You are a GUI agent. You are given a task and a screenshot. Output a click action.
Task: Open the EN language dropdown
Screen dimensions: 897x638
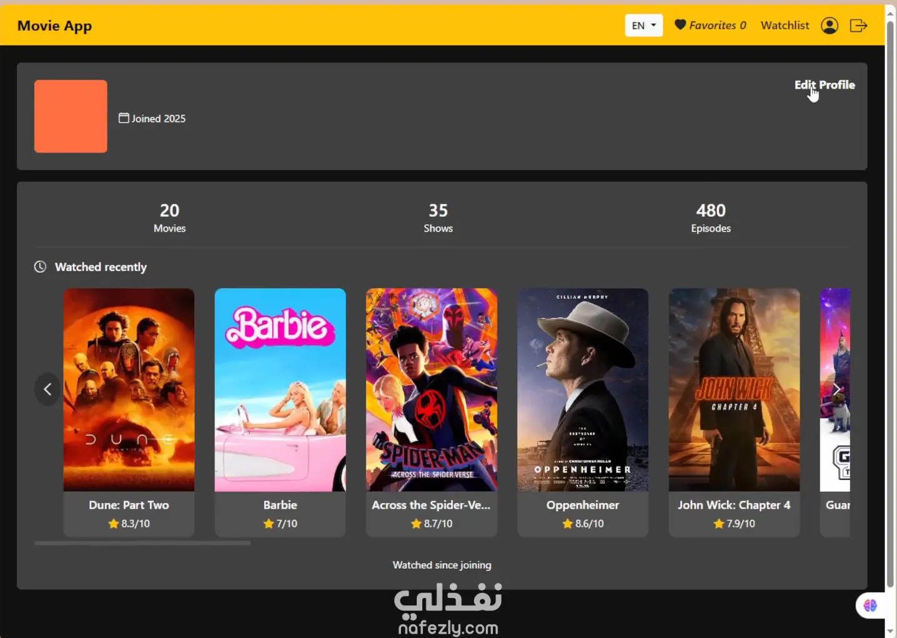coord(643,26)
